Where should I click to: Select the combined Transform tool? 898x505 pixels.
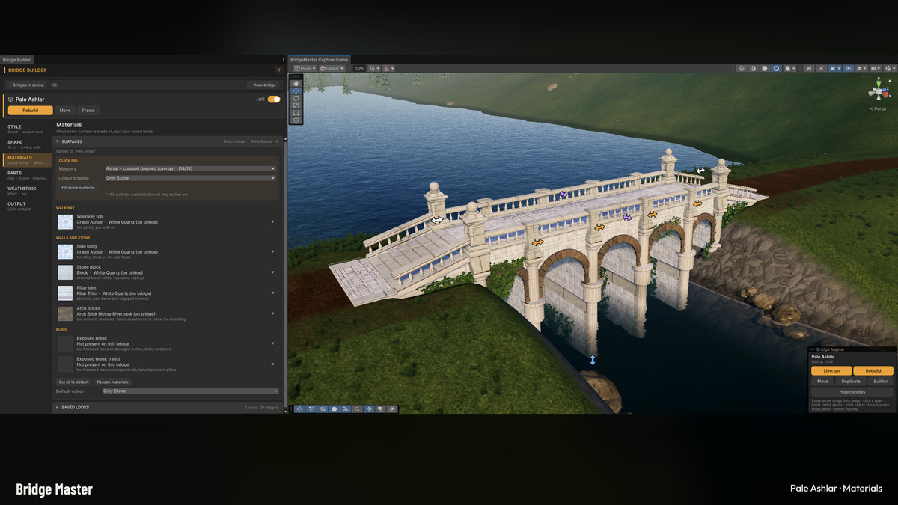tap(296, 120)
